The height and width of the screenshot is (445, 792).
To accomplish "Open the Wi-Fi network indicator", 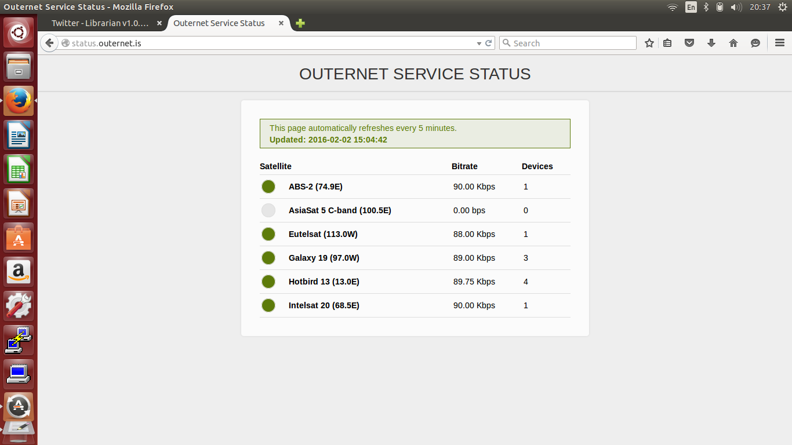I will (x=673, y=7).
